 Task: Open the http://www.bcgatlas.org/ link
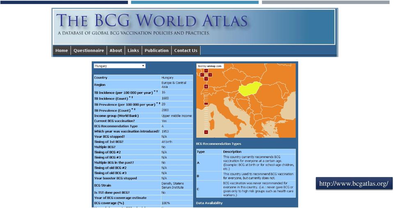(354, 183)
